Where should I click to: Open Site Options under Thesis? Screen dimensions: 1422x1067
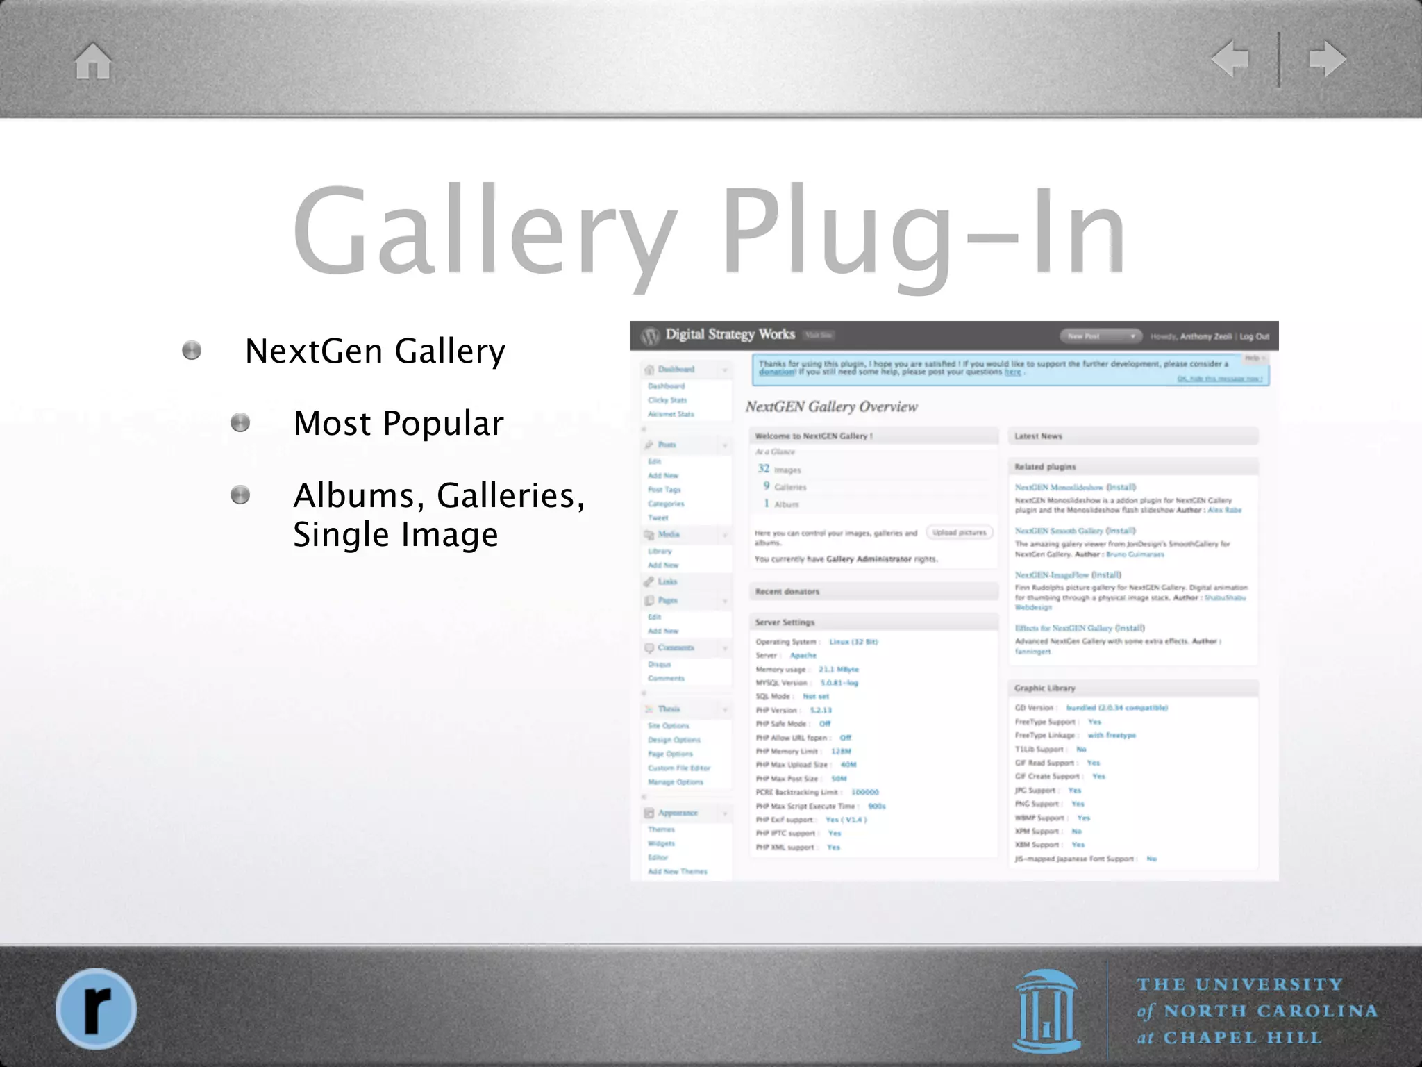(x=668, y=726)
